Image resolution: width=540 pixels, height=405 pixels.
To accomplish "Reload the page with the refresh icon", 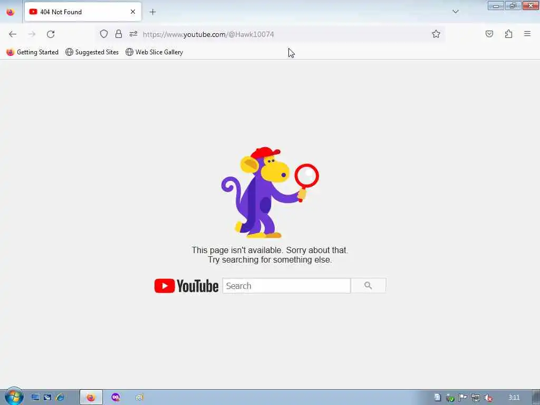I will pos(51,34).
